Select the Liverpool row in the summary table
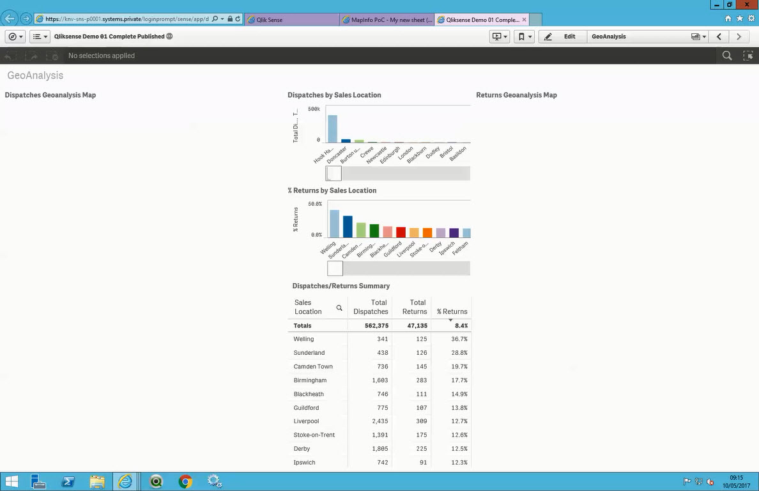759x491 pixels. click(306, 421)
